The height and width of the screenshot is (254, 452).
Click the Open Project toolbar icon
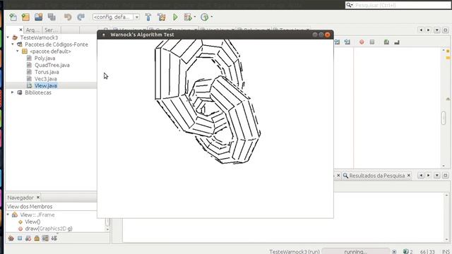coord(39,17)
